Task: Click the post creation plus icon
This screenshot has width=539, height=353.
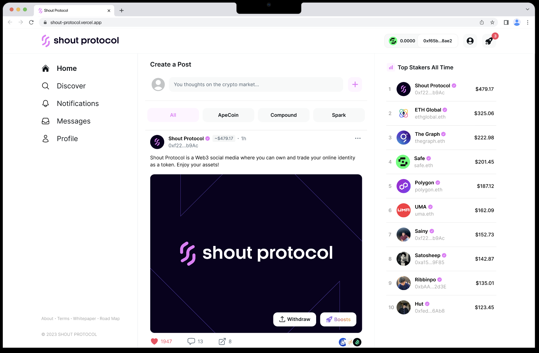Action: point(355,84)
